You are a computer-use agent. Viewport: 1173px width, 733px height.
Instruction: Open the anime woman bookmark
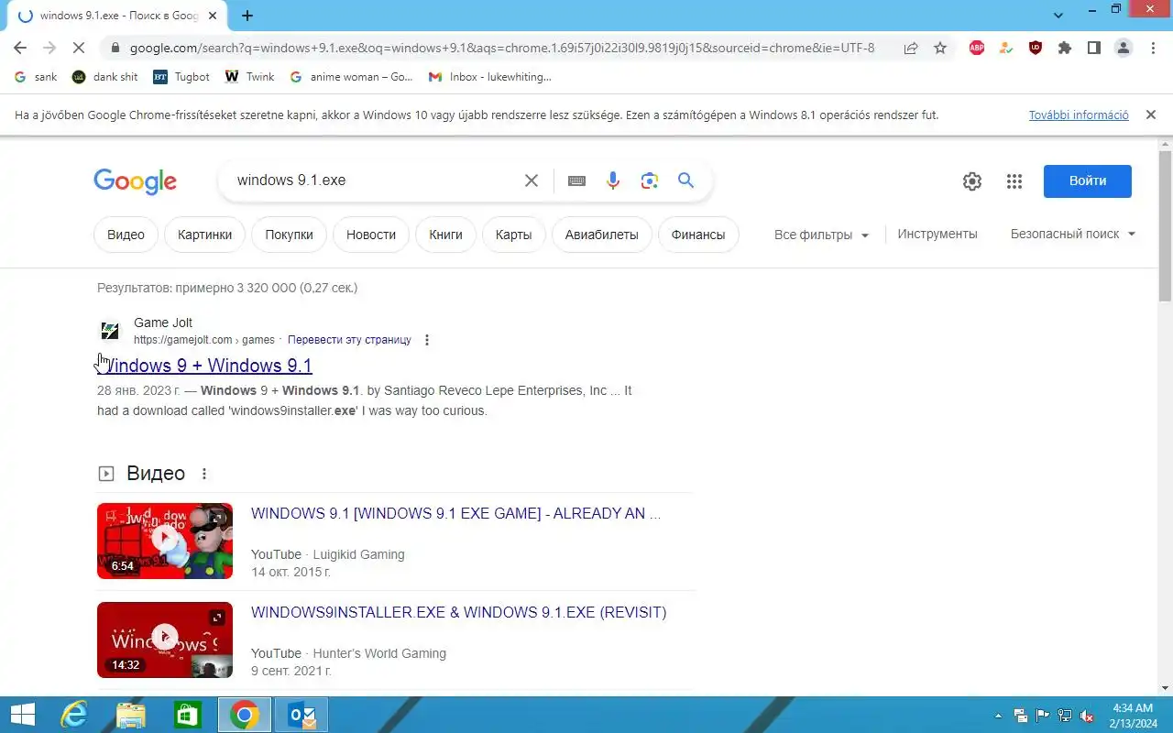(x=351, y=77)
